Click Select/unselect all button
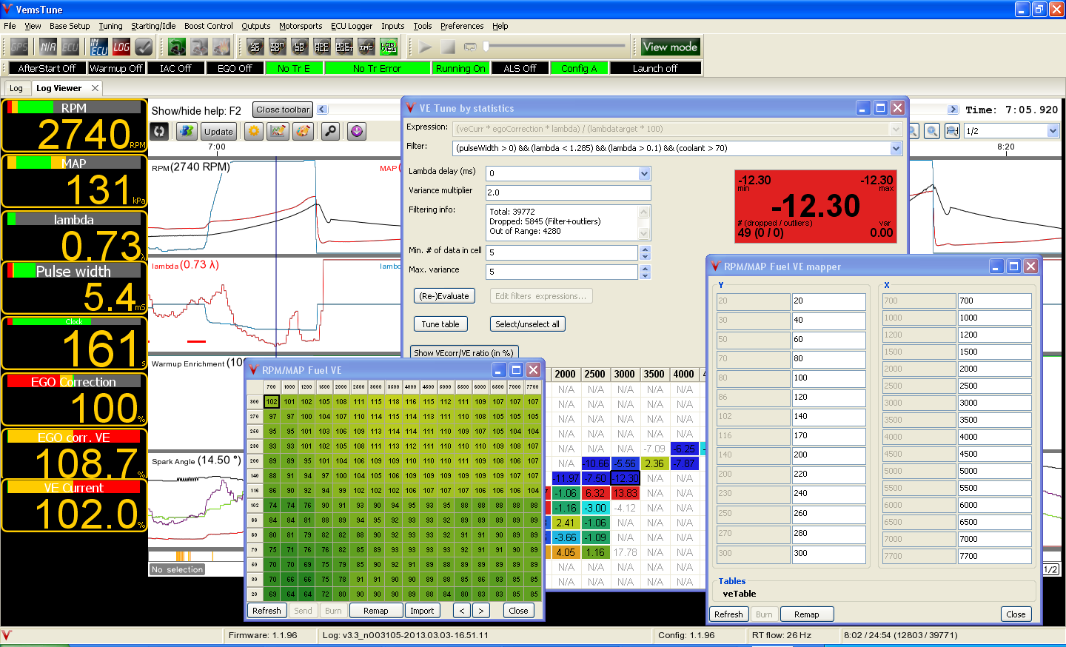Image resolution: width=1066 pixels, height=647 pixels. click(527, 324)
